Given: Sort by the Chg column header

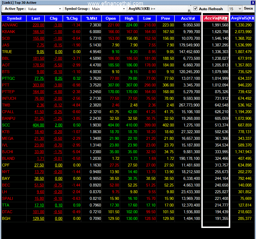Looking at the screenshot, I should point(54,18).
